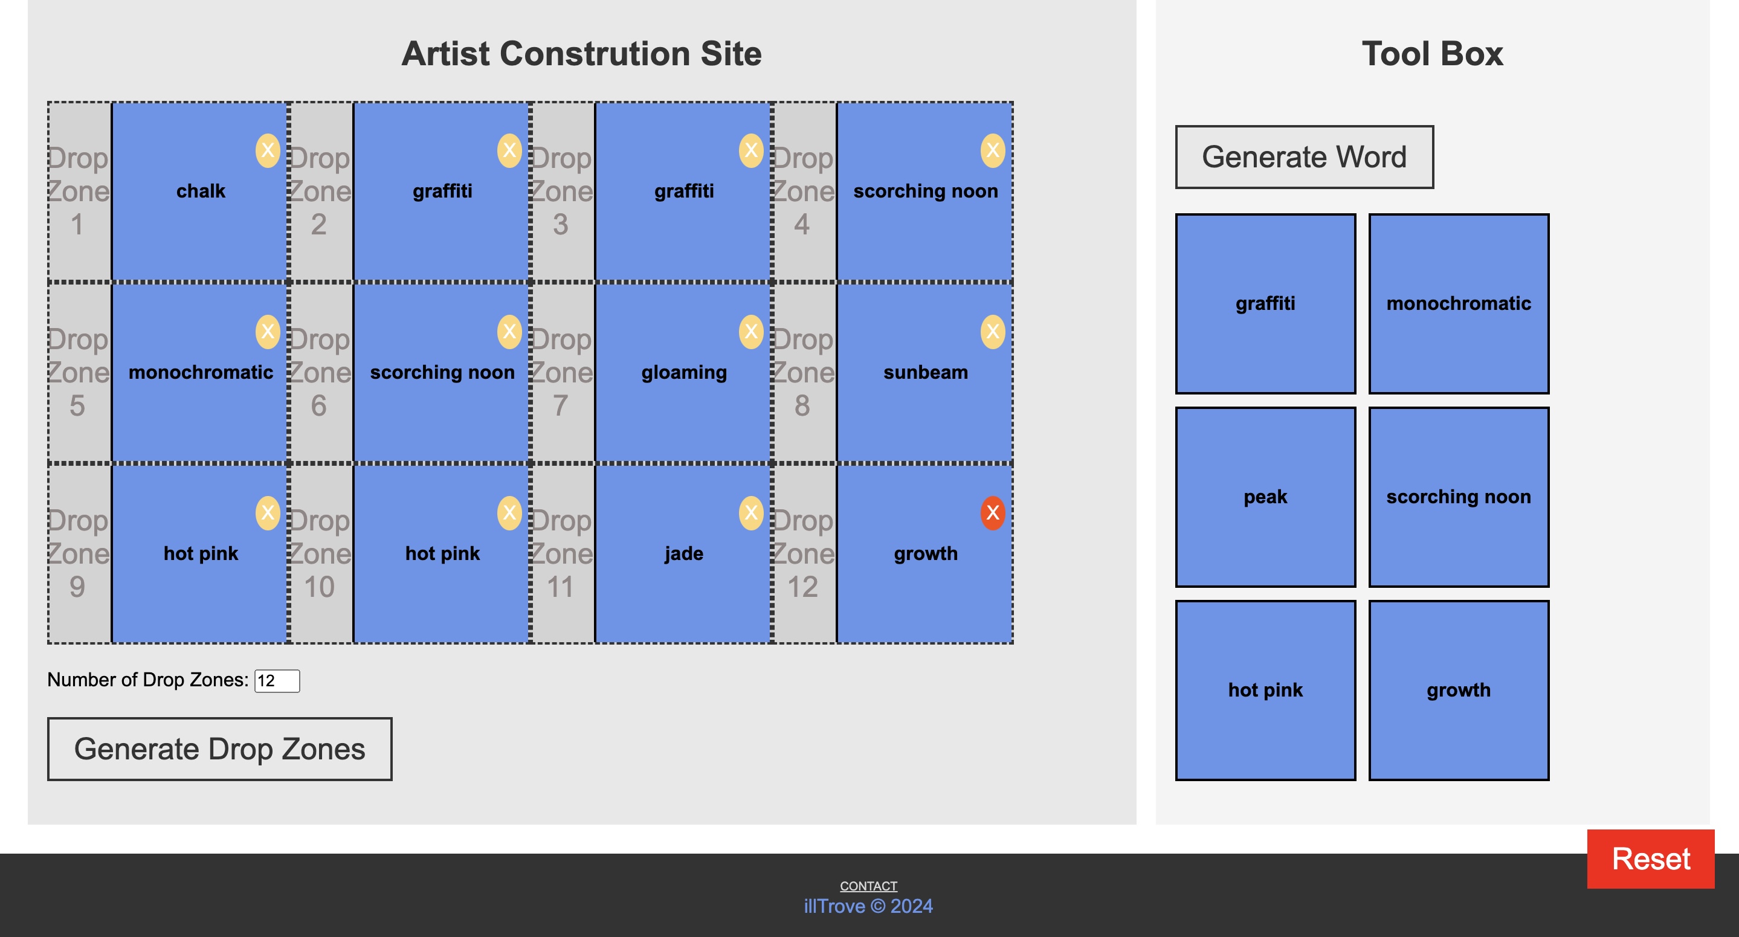Choose the hot pink Tool Box tile
Image resolution: width=1739 pixels, height=937 pixels.
[1265, 690]
